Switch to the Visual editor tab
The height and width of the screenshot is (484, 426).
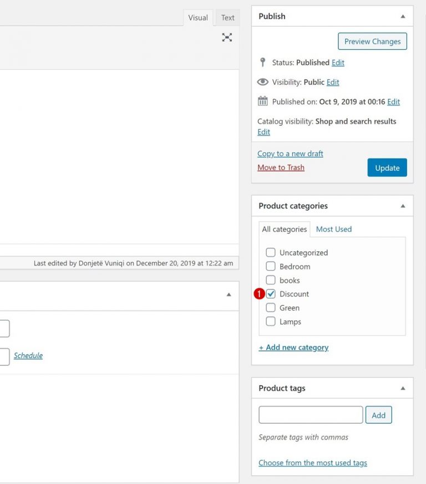pyautogui.click(x=197, y=18)
